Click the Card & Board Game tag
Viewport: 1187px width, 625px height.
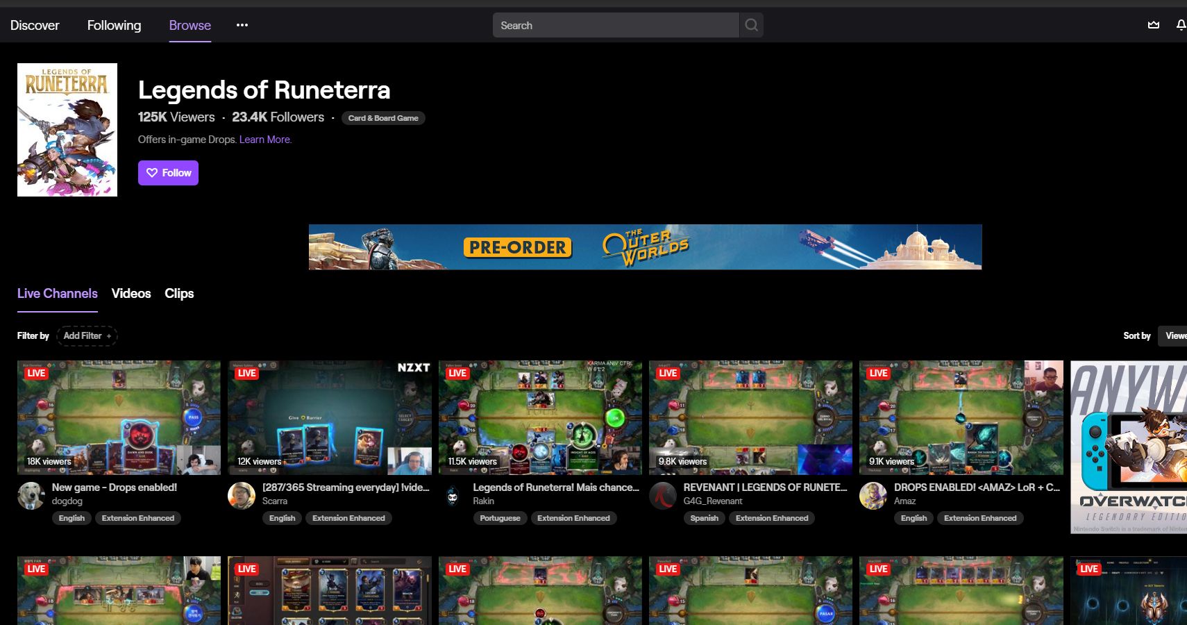(x=383, y=118)
